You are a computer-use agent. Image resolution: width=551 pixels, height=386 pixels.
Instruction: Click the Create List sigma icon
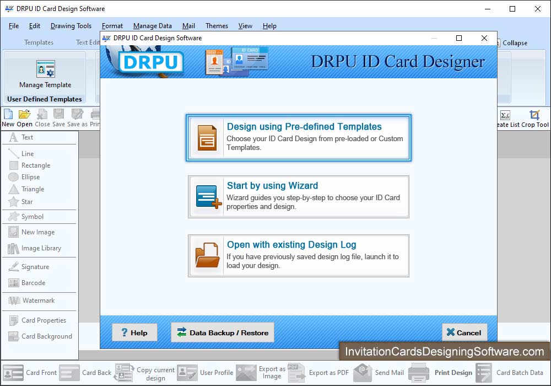[x=505, y=115]
